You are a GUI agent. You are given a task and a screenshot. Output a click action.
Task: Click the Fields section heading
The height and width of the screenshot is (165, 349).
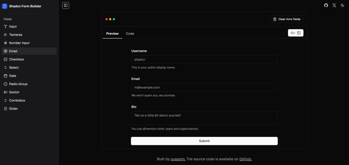pyautogui.click(x=8, y=19)
